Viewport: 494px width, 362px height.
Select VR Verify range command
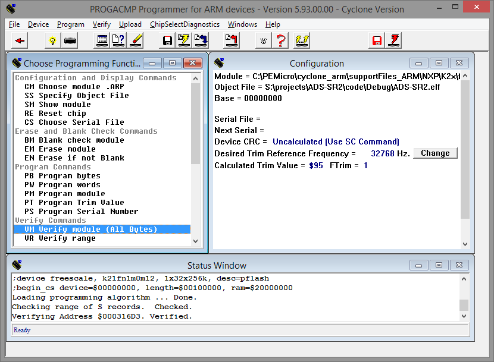pyautogui.click(x=102, y=238)
